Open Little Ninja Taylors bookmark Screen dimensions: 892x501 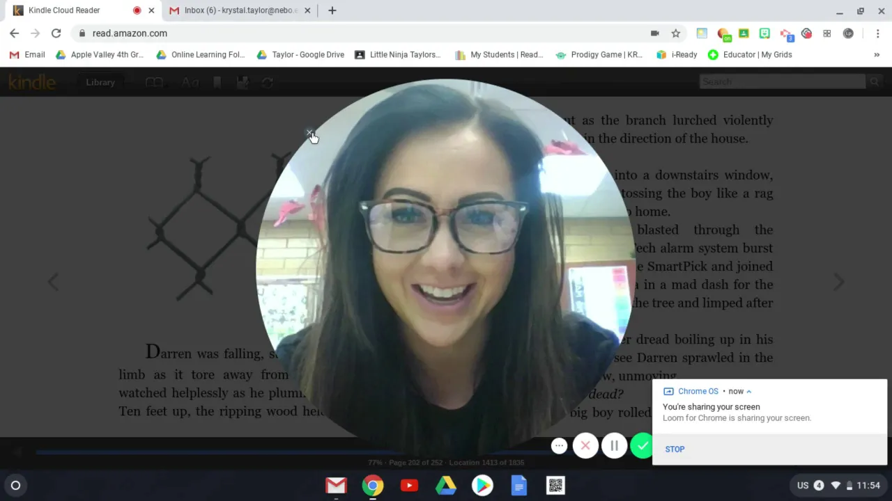[398, 54]
